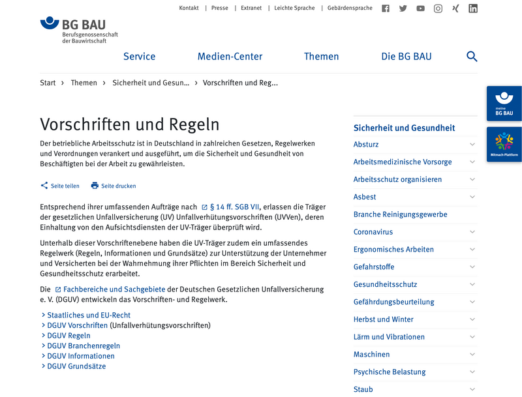Viewport: 522px width, 397px height.
Task: Expand the Coronavirus sidebar chevron
Action: [472, 232]
